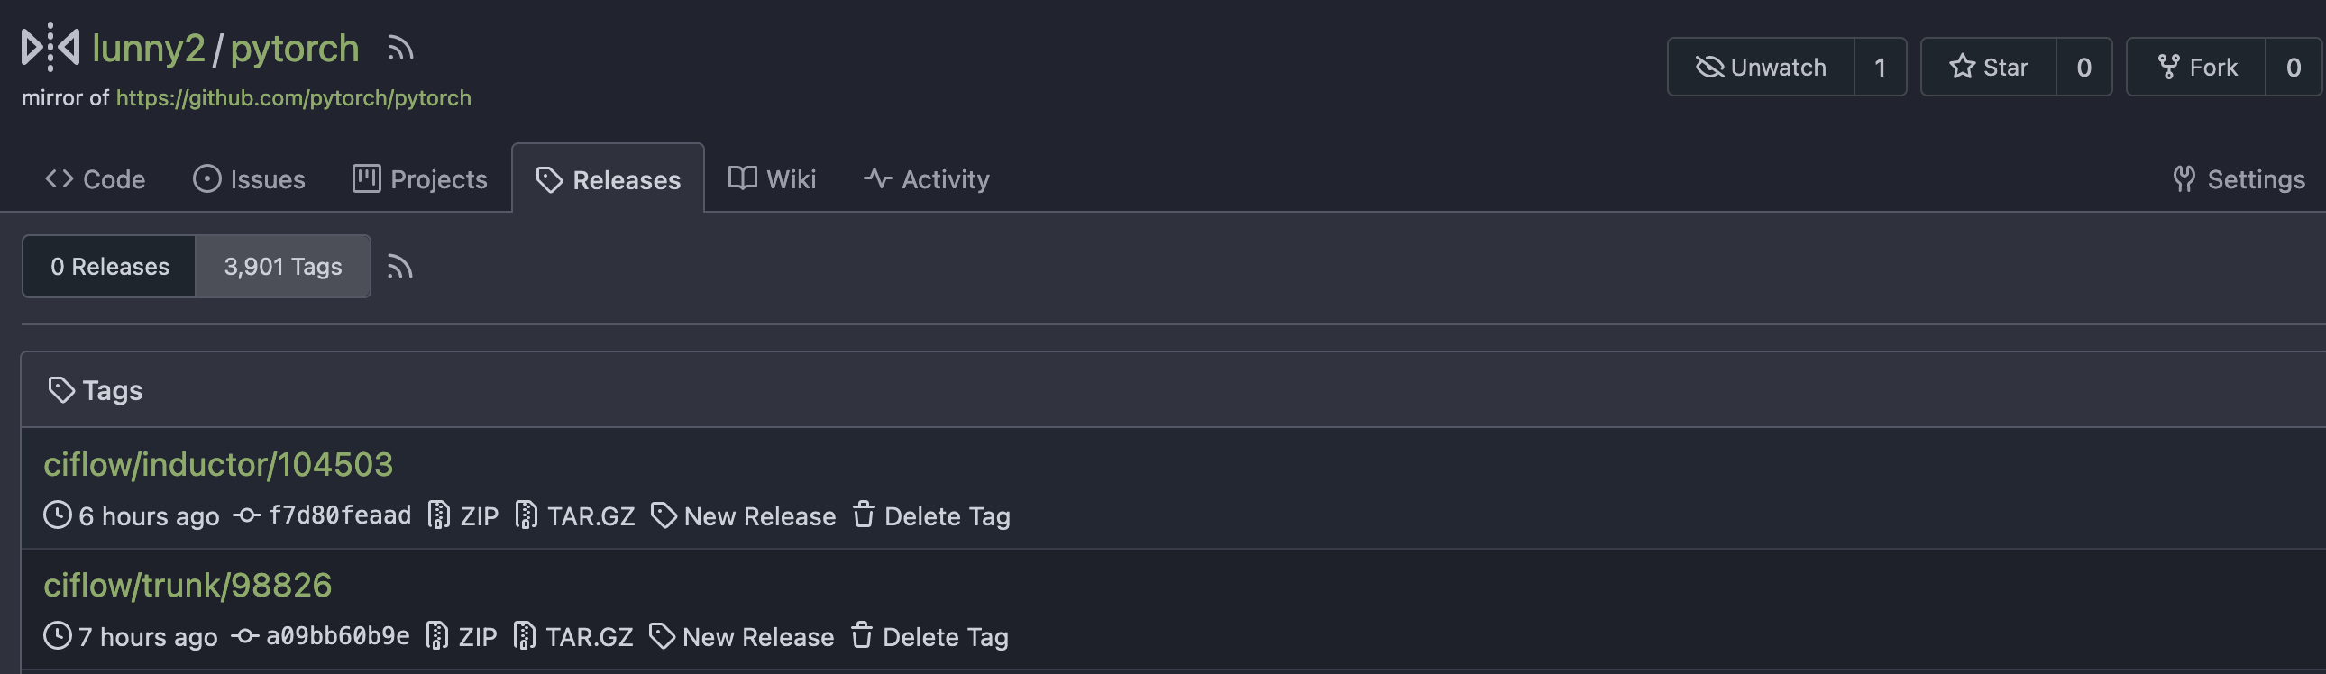This screenshot has height=674, width=2326.
Task: Toggle Unwatch for this repository
Action: click(x=1761, y=67)
